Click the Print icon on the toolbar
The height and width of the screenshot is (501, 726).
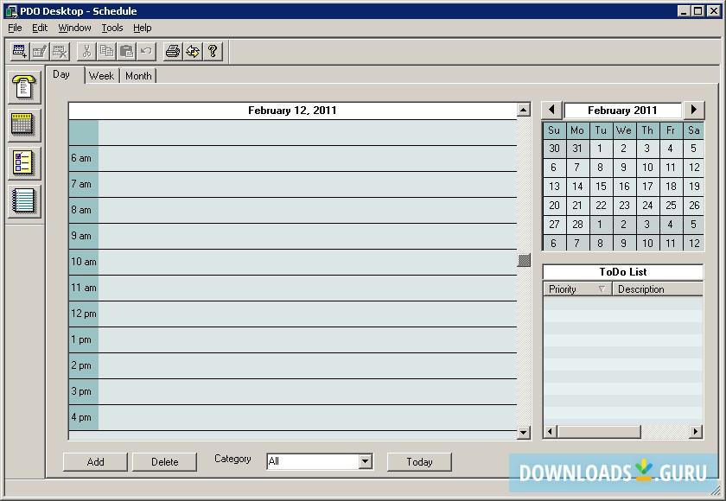(x=171, y=51)
